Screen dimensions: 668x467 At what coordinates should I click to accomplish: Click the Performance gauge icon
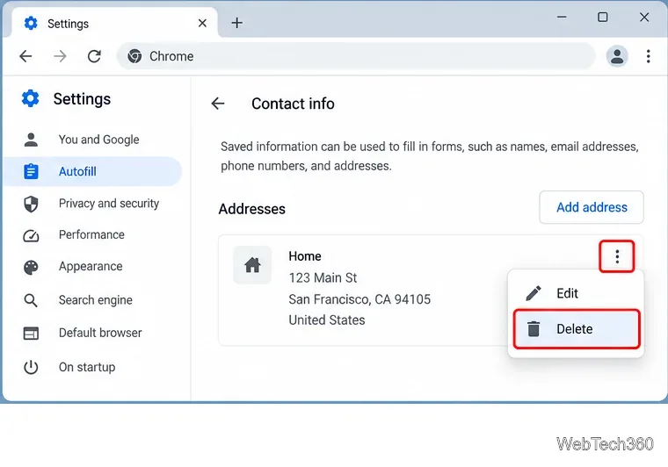[x=31, y=235]
